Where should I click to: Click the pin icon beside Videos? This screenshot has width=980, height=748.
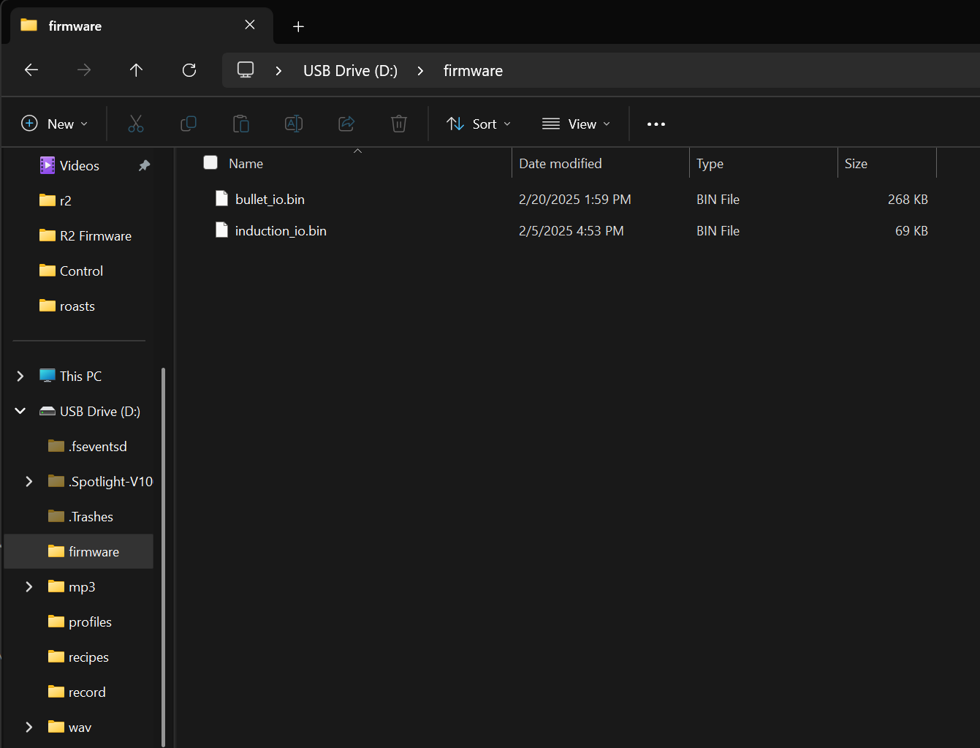point(145,166)
